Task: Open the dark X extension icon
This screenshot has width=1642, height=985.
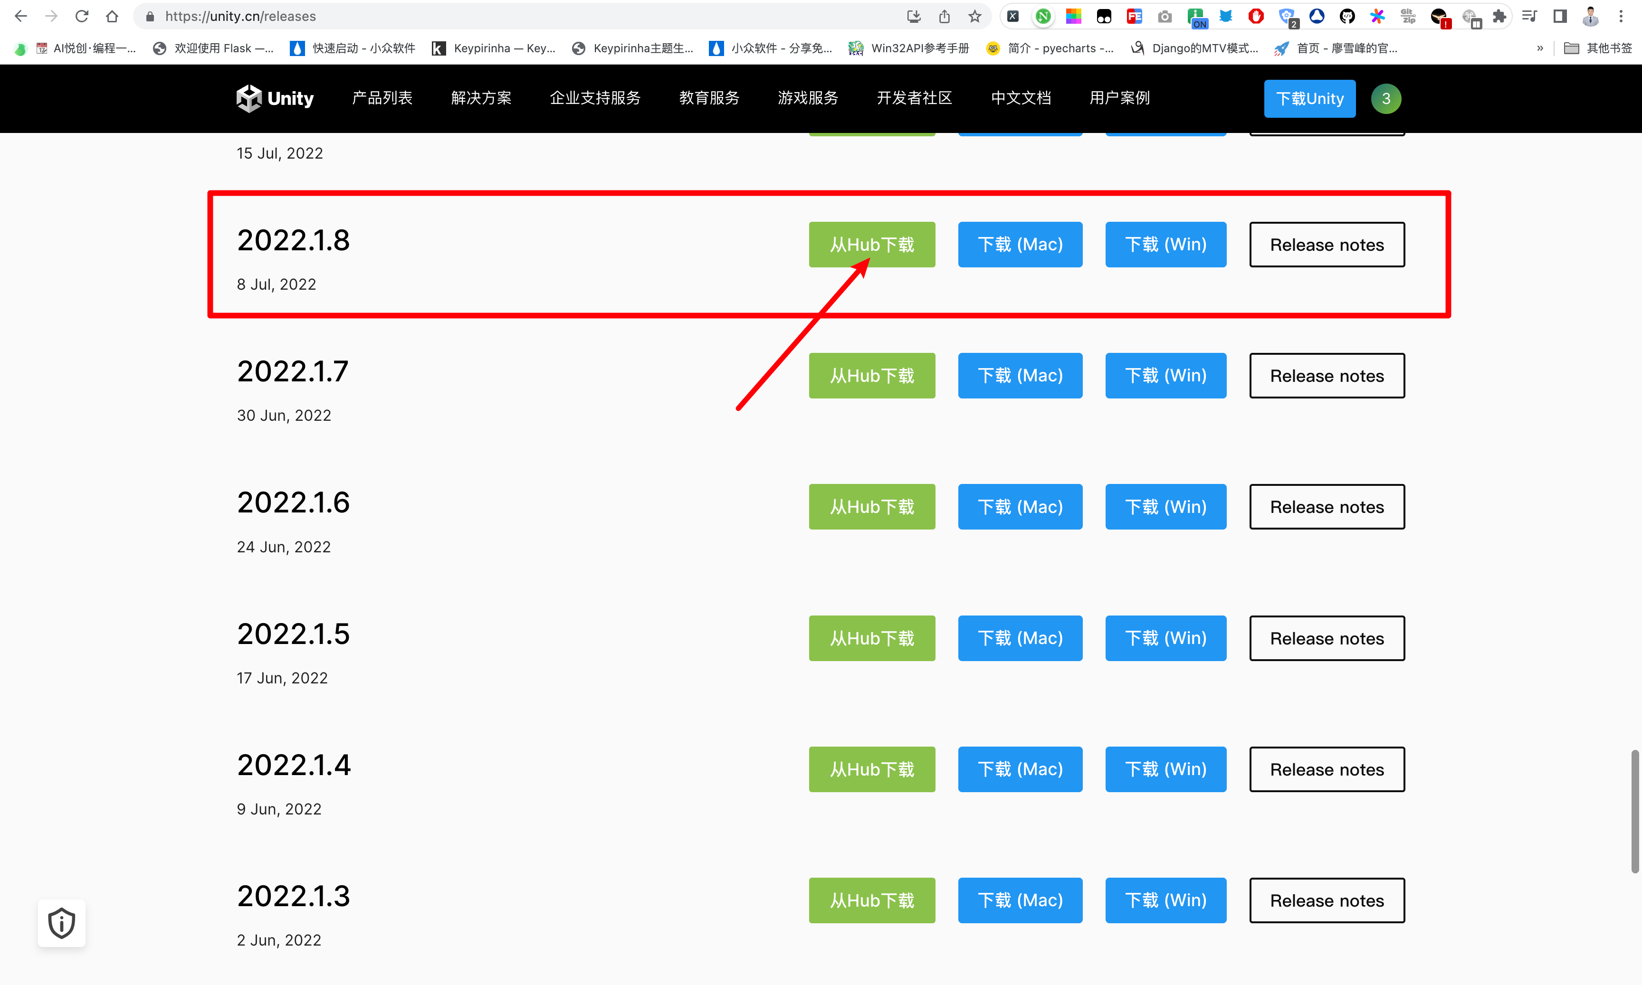Action: (1012, 17)
